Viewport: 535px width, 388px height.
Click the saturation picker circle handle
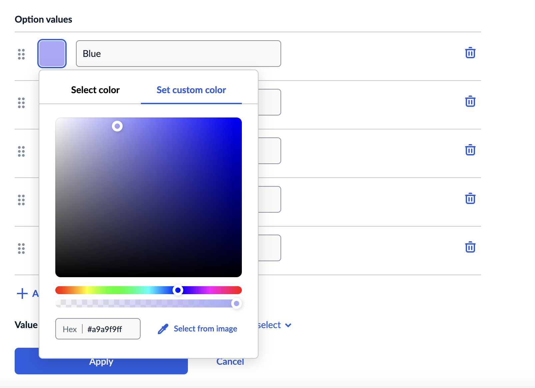(x=117, y=126)
